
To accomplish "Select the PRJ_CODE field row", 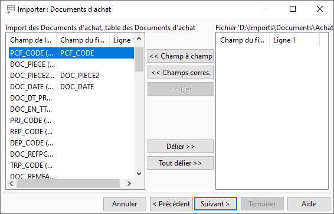I will pyautogui.click(x=71, y=121).
